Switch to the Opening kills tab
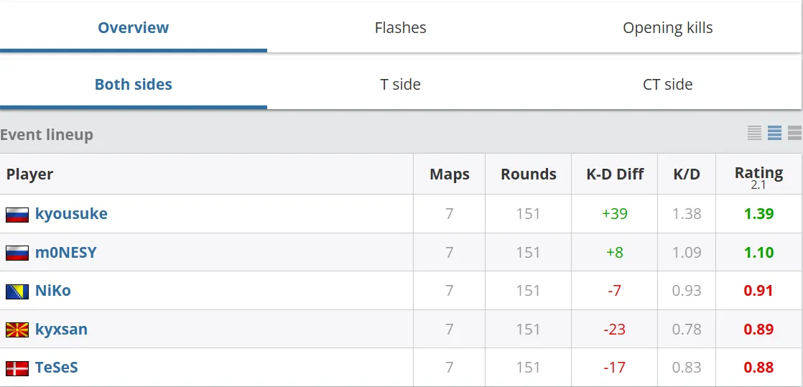This screenshot has height=387, width=803. (x=668, y=27)
